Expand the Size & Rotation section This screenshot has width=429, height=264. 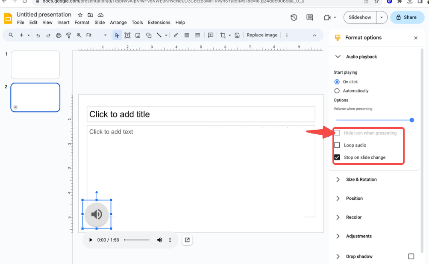coord(338,179)
